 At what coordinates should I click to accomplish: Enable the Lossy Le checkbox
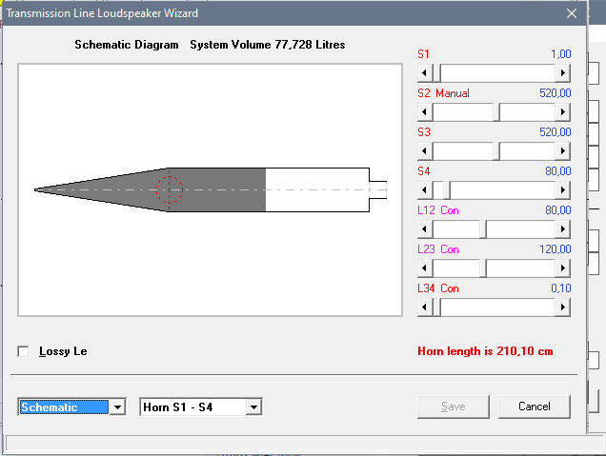pos(24,351)
